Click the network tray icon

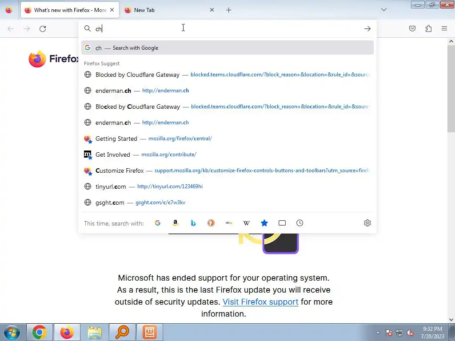coord(399,333)
